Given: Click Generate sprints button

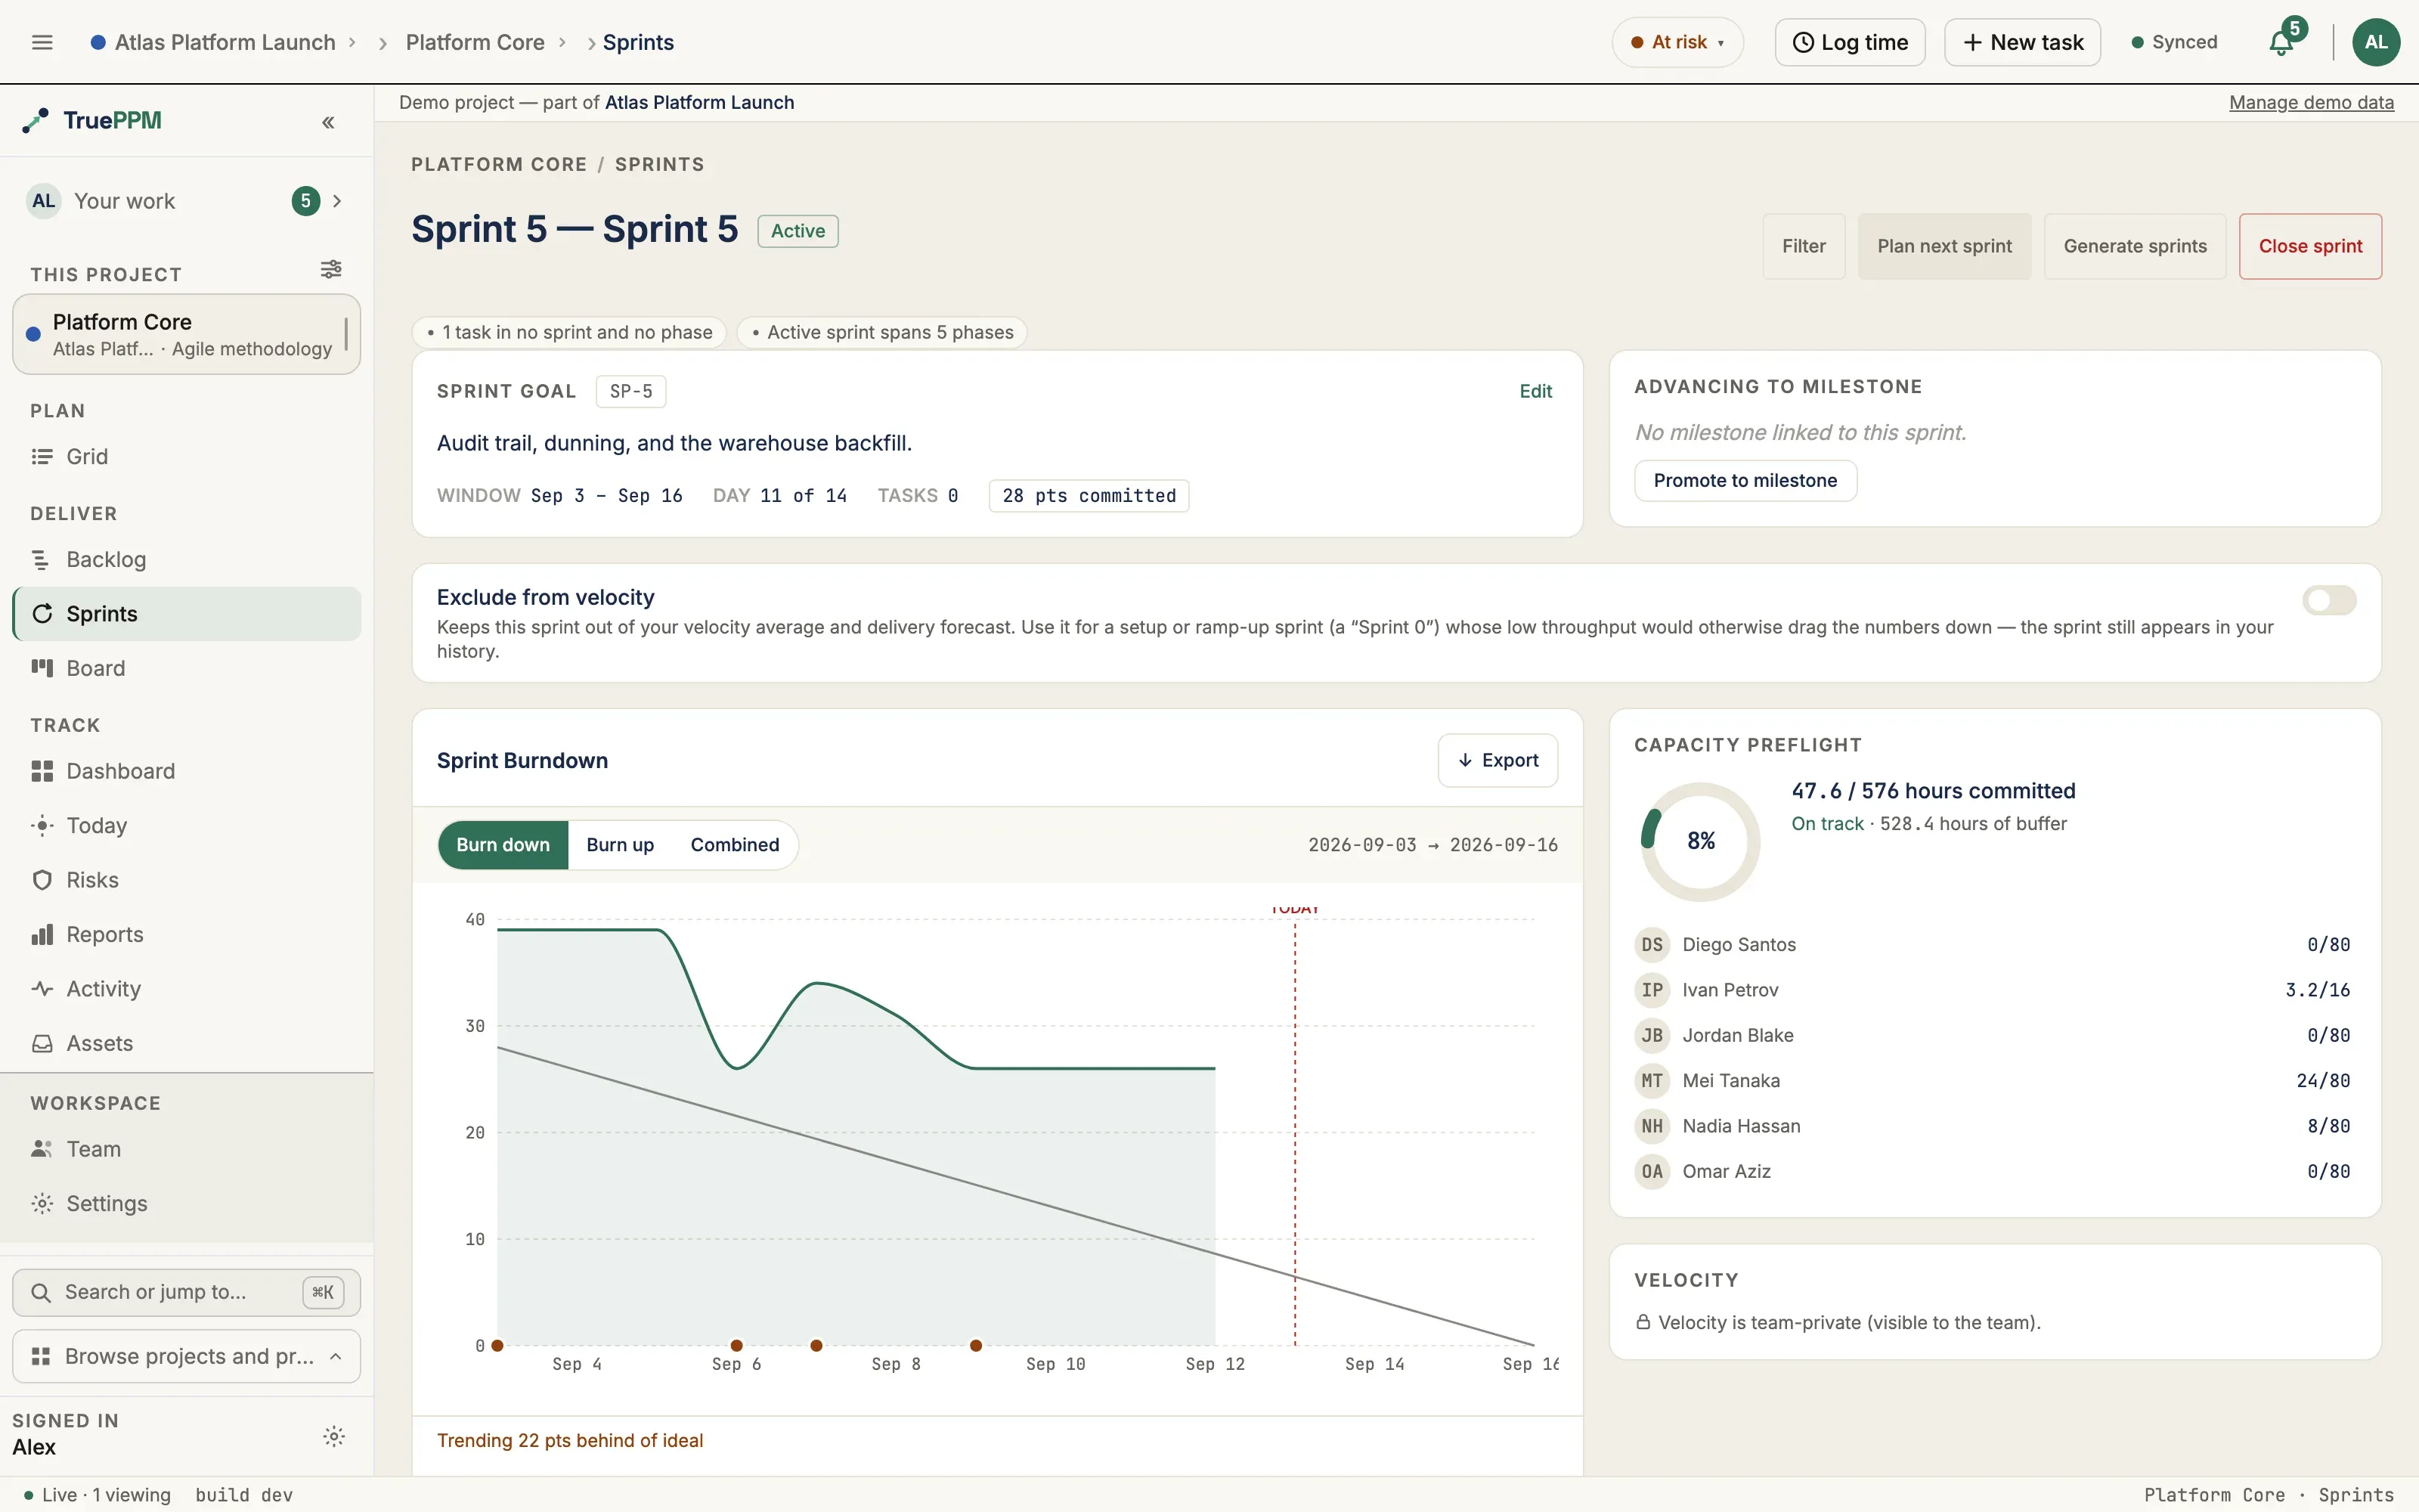Looking at the screenshot, I should point(2135,246).
